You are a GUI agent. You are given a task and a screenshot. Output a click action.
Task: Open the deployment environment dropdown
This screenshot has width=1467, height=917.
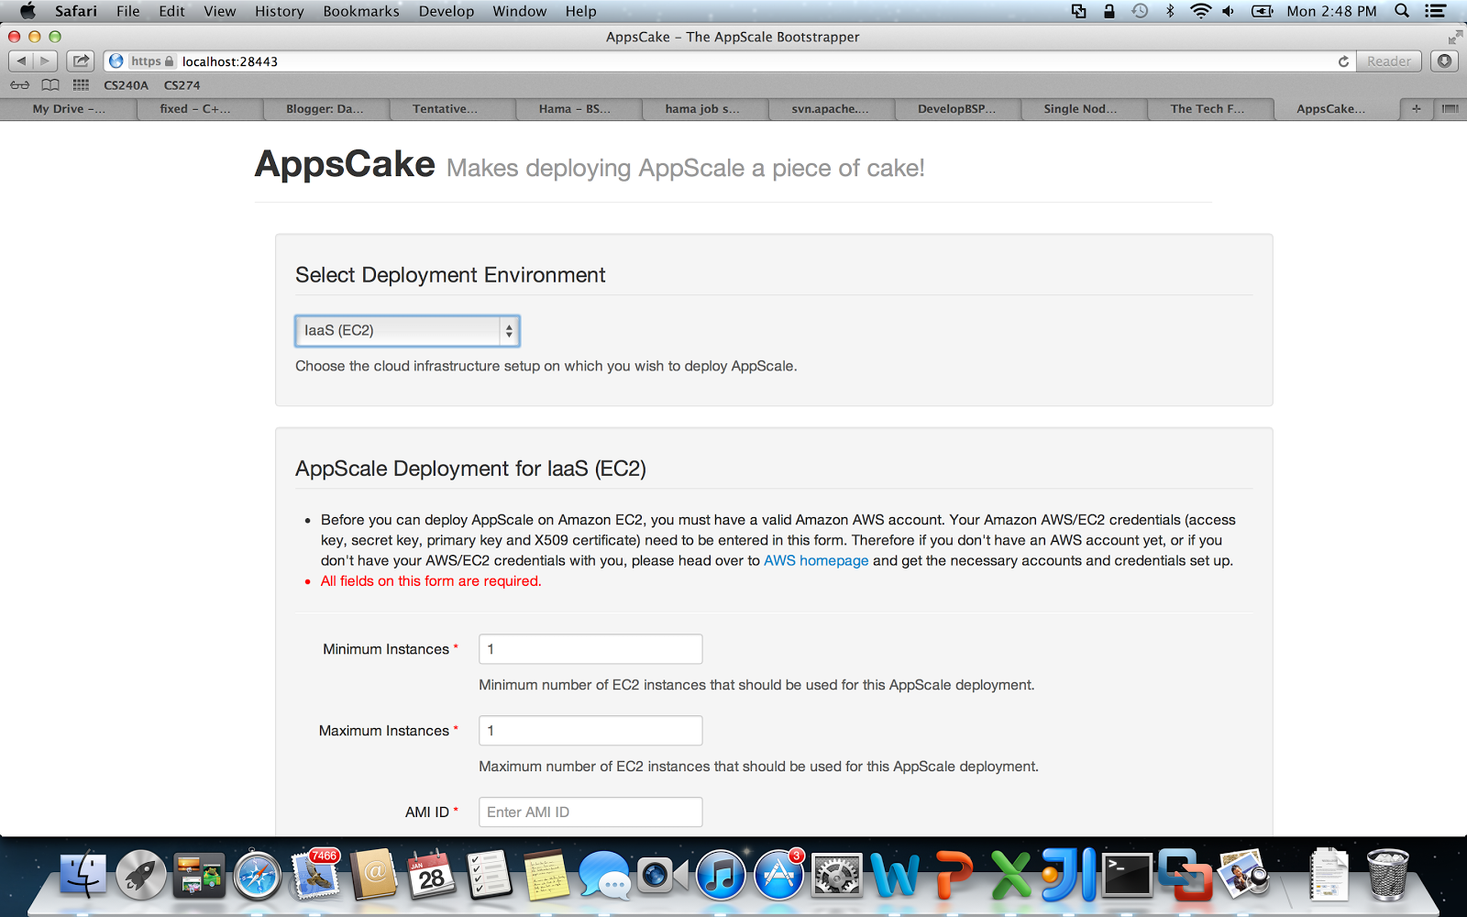coord(407,330)
